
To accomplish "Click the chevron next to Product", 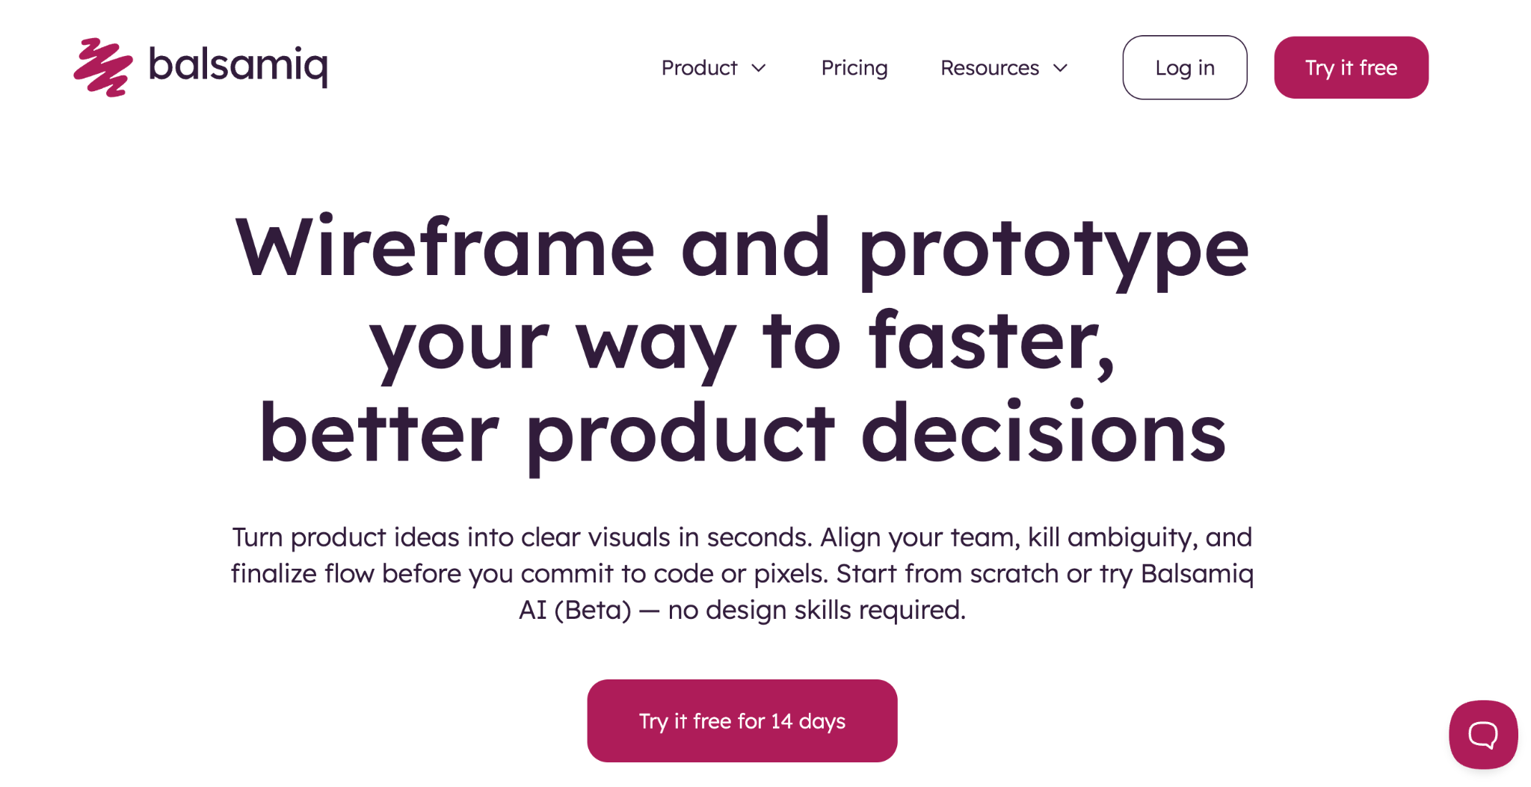I will point(760,69).
